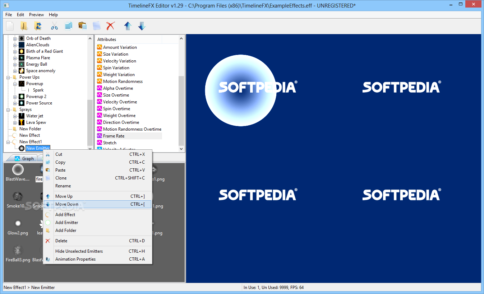484x294 pixels.
Task: Expand the Orb of Death effect
Action: pyautogui.click(x=15, y=38)
